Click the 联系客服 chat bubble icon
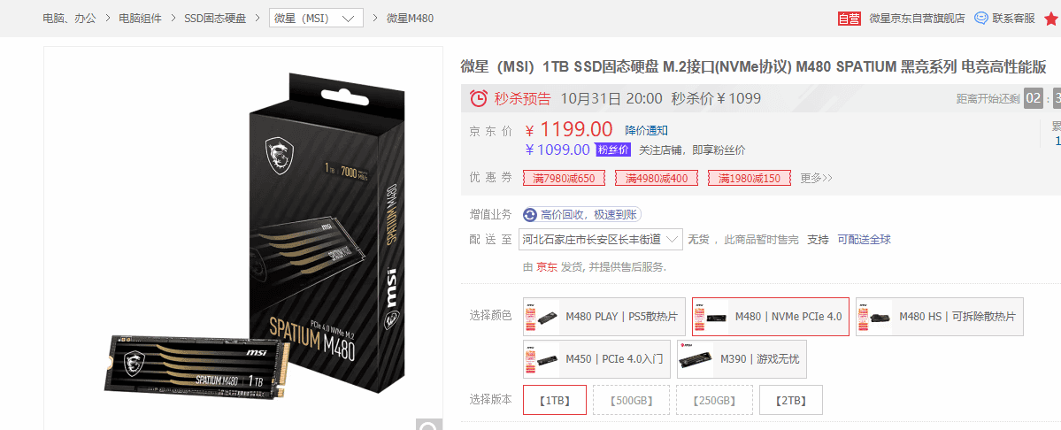 coord(980,19)
